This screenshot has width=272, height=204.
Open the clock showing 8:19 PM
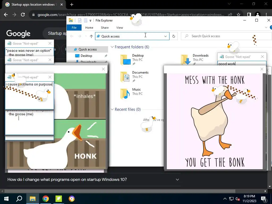coord(249,199)
